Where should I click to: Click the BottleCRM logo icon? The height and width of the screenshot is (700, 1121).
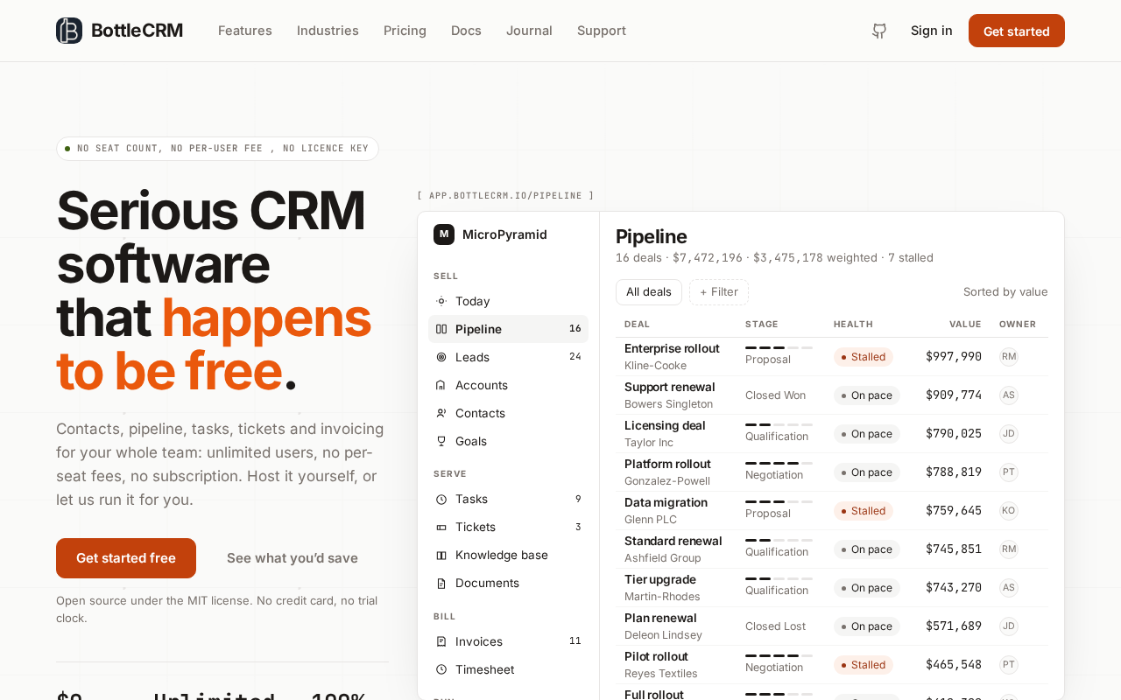click(69, 31)
